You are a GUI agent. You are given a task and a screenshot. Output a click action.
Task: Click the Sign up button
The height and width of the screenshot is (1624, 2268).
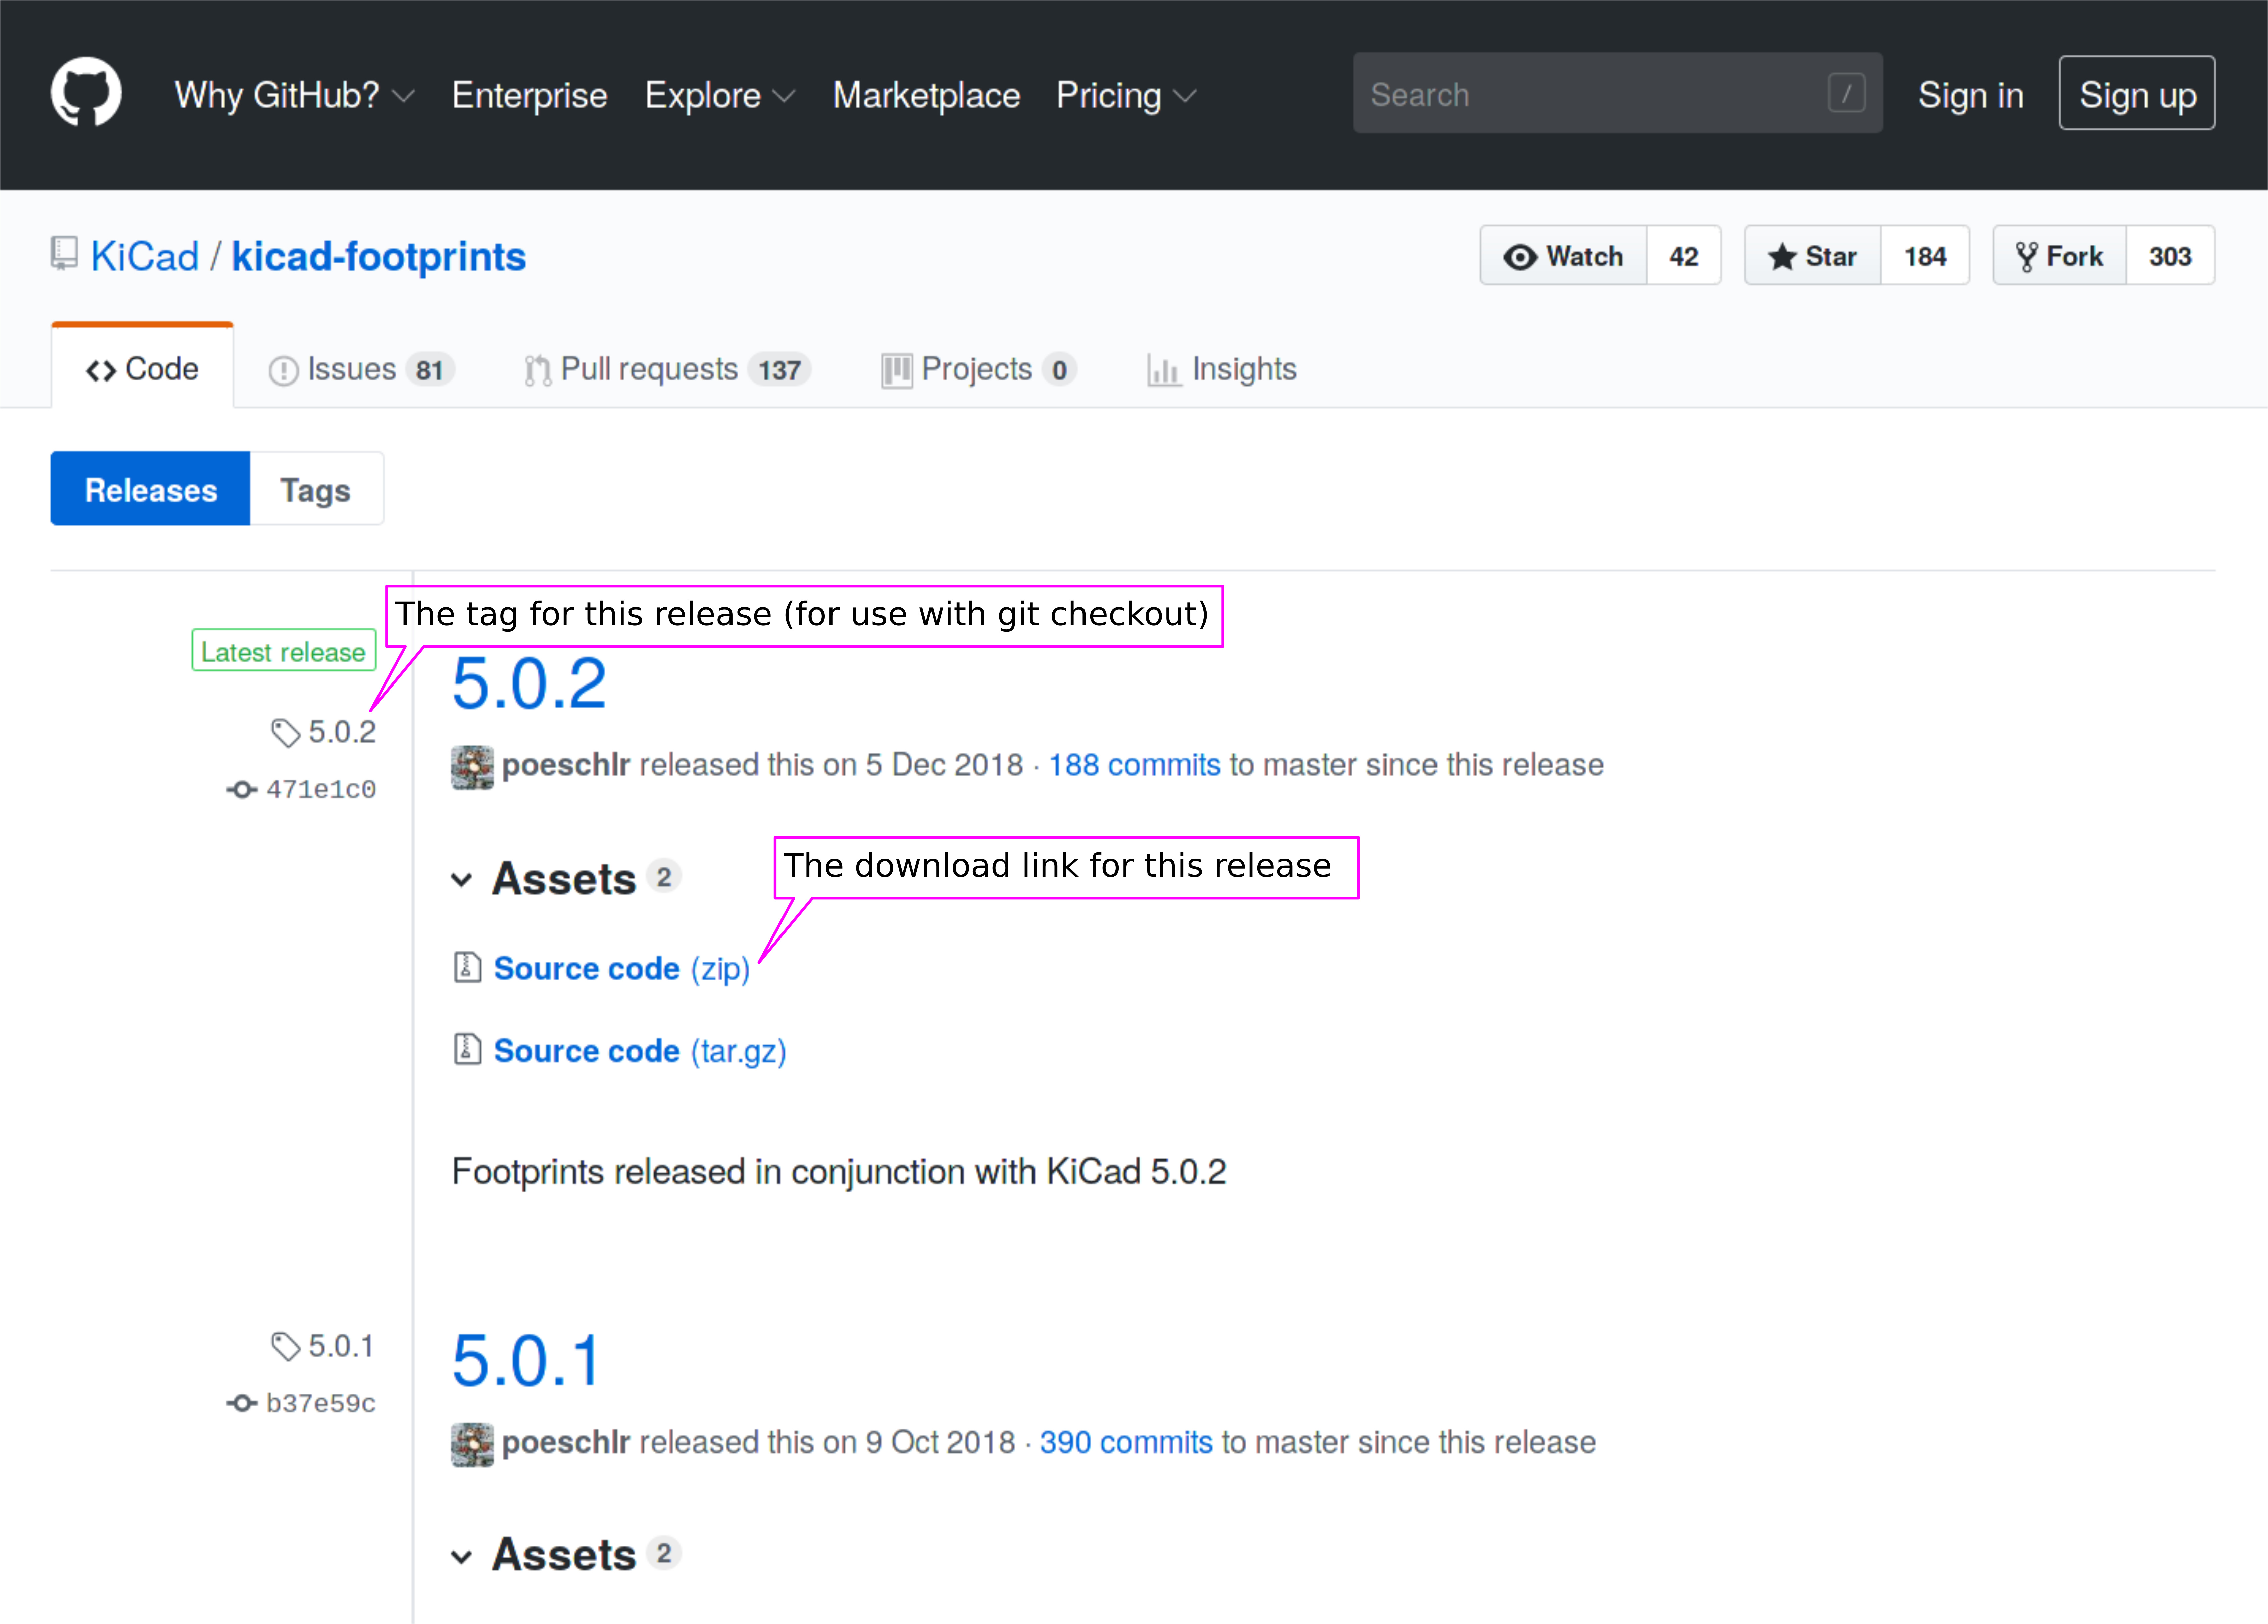[2137, 93]
